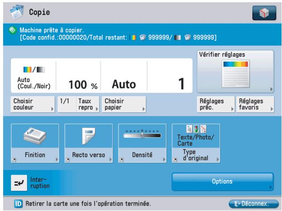Click the Auto (Coul./Noir) color mode icon
The height and width of the screenshot is (211, 282).
click(x=34, y=70)
